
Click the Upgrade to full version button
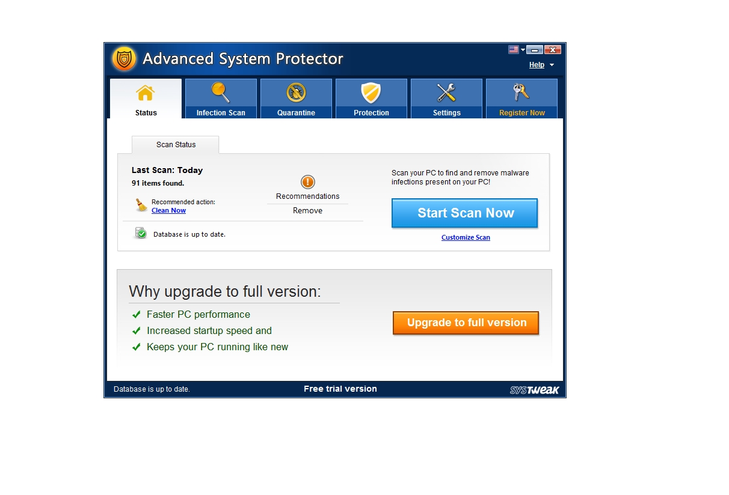click(x=466, y=323)
